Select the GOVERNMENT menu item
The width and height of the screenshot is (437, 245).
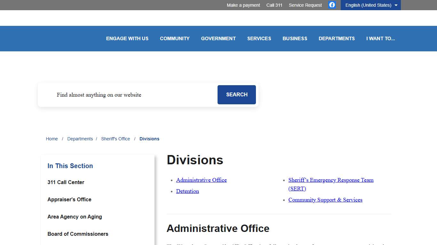pos(218,38)
